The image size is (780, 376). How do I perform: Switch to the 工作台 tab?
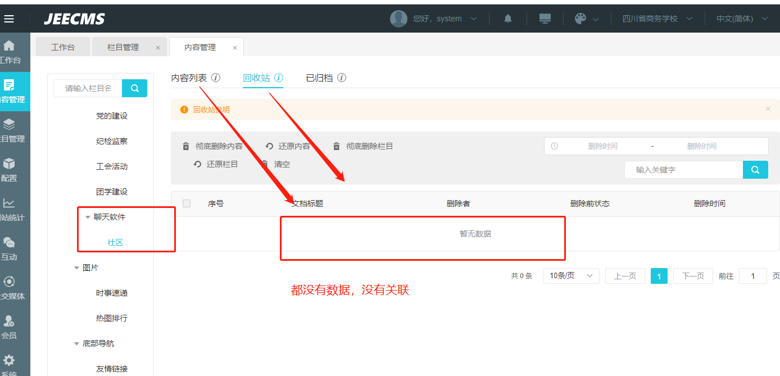63,47
